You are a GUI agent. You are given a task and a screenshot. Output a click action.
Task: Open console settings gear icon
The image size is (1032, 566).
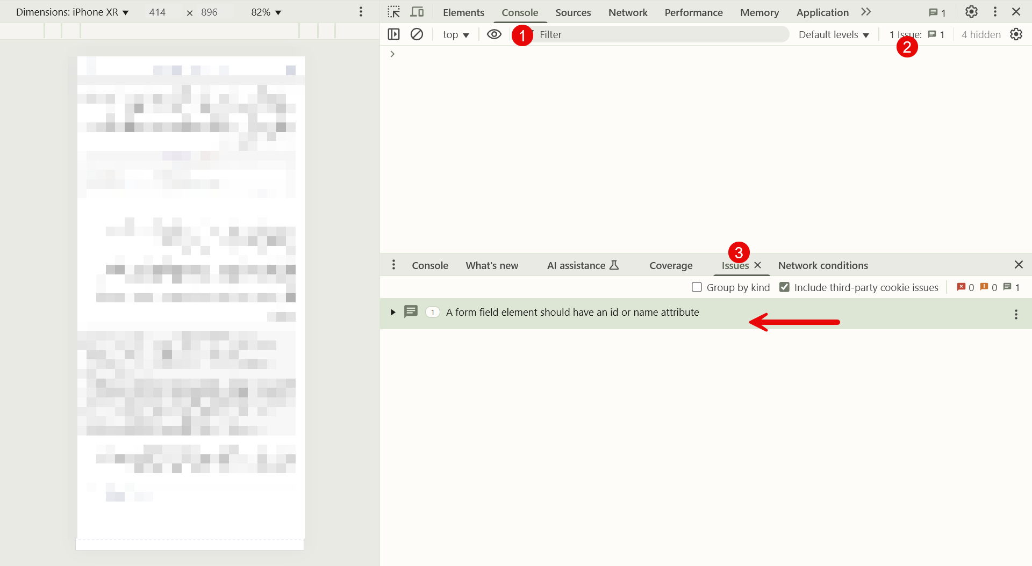click(1016, 34)
